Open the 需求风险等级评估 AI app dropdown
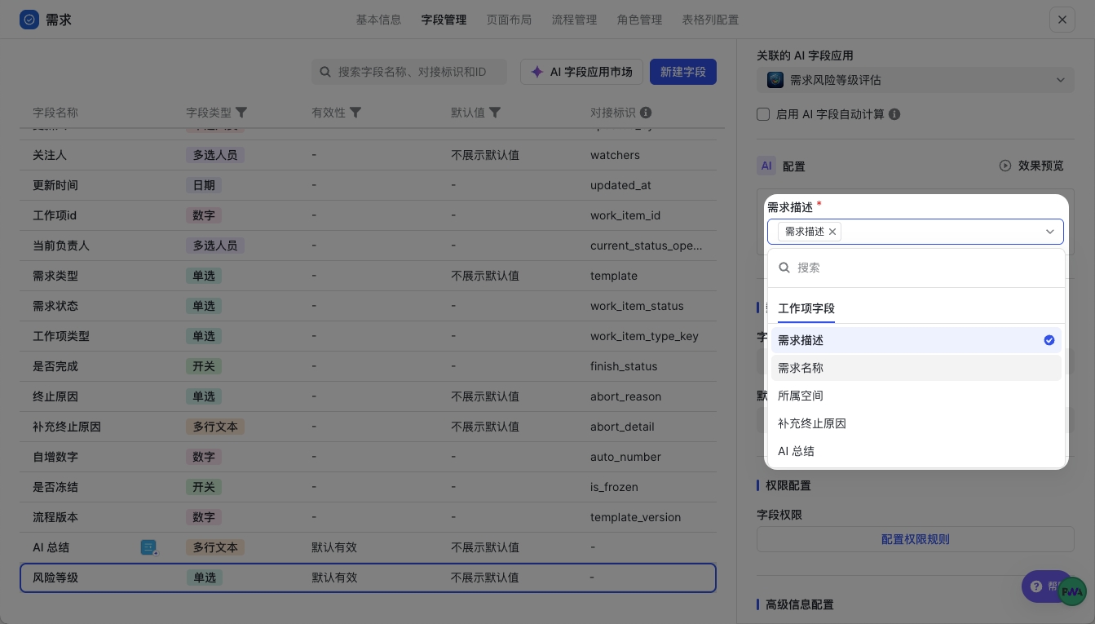1095x624 pixels. coord(916,80)
